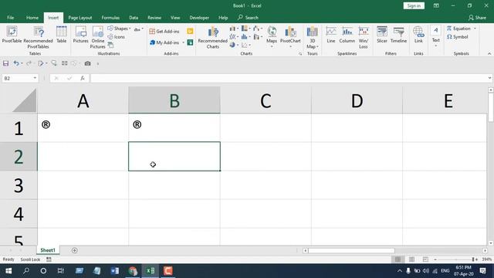Switch to the Data tab
The width and height of the screenshot is (494, 278).
tap(134, 18)
